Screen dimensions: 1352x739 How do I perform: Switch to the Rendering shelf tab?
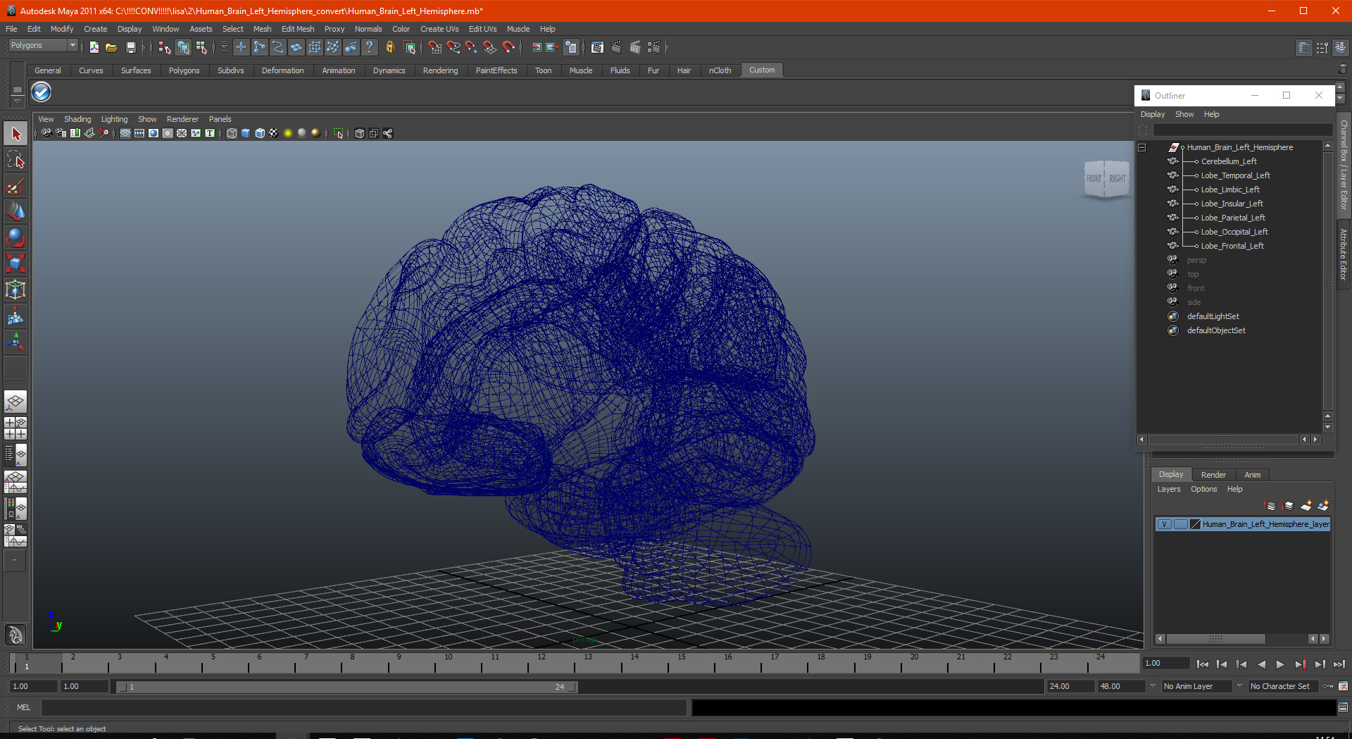(x=440, y=70)
